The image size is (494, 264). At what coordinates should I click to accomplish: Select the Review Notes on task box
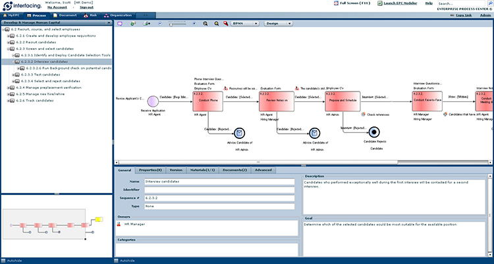coord(277,101)
